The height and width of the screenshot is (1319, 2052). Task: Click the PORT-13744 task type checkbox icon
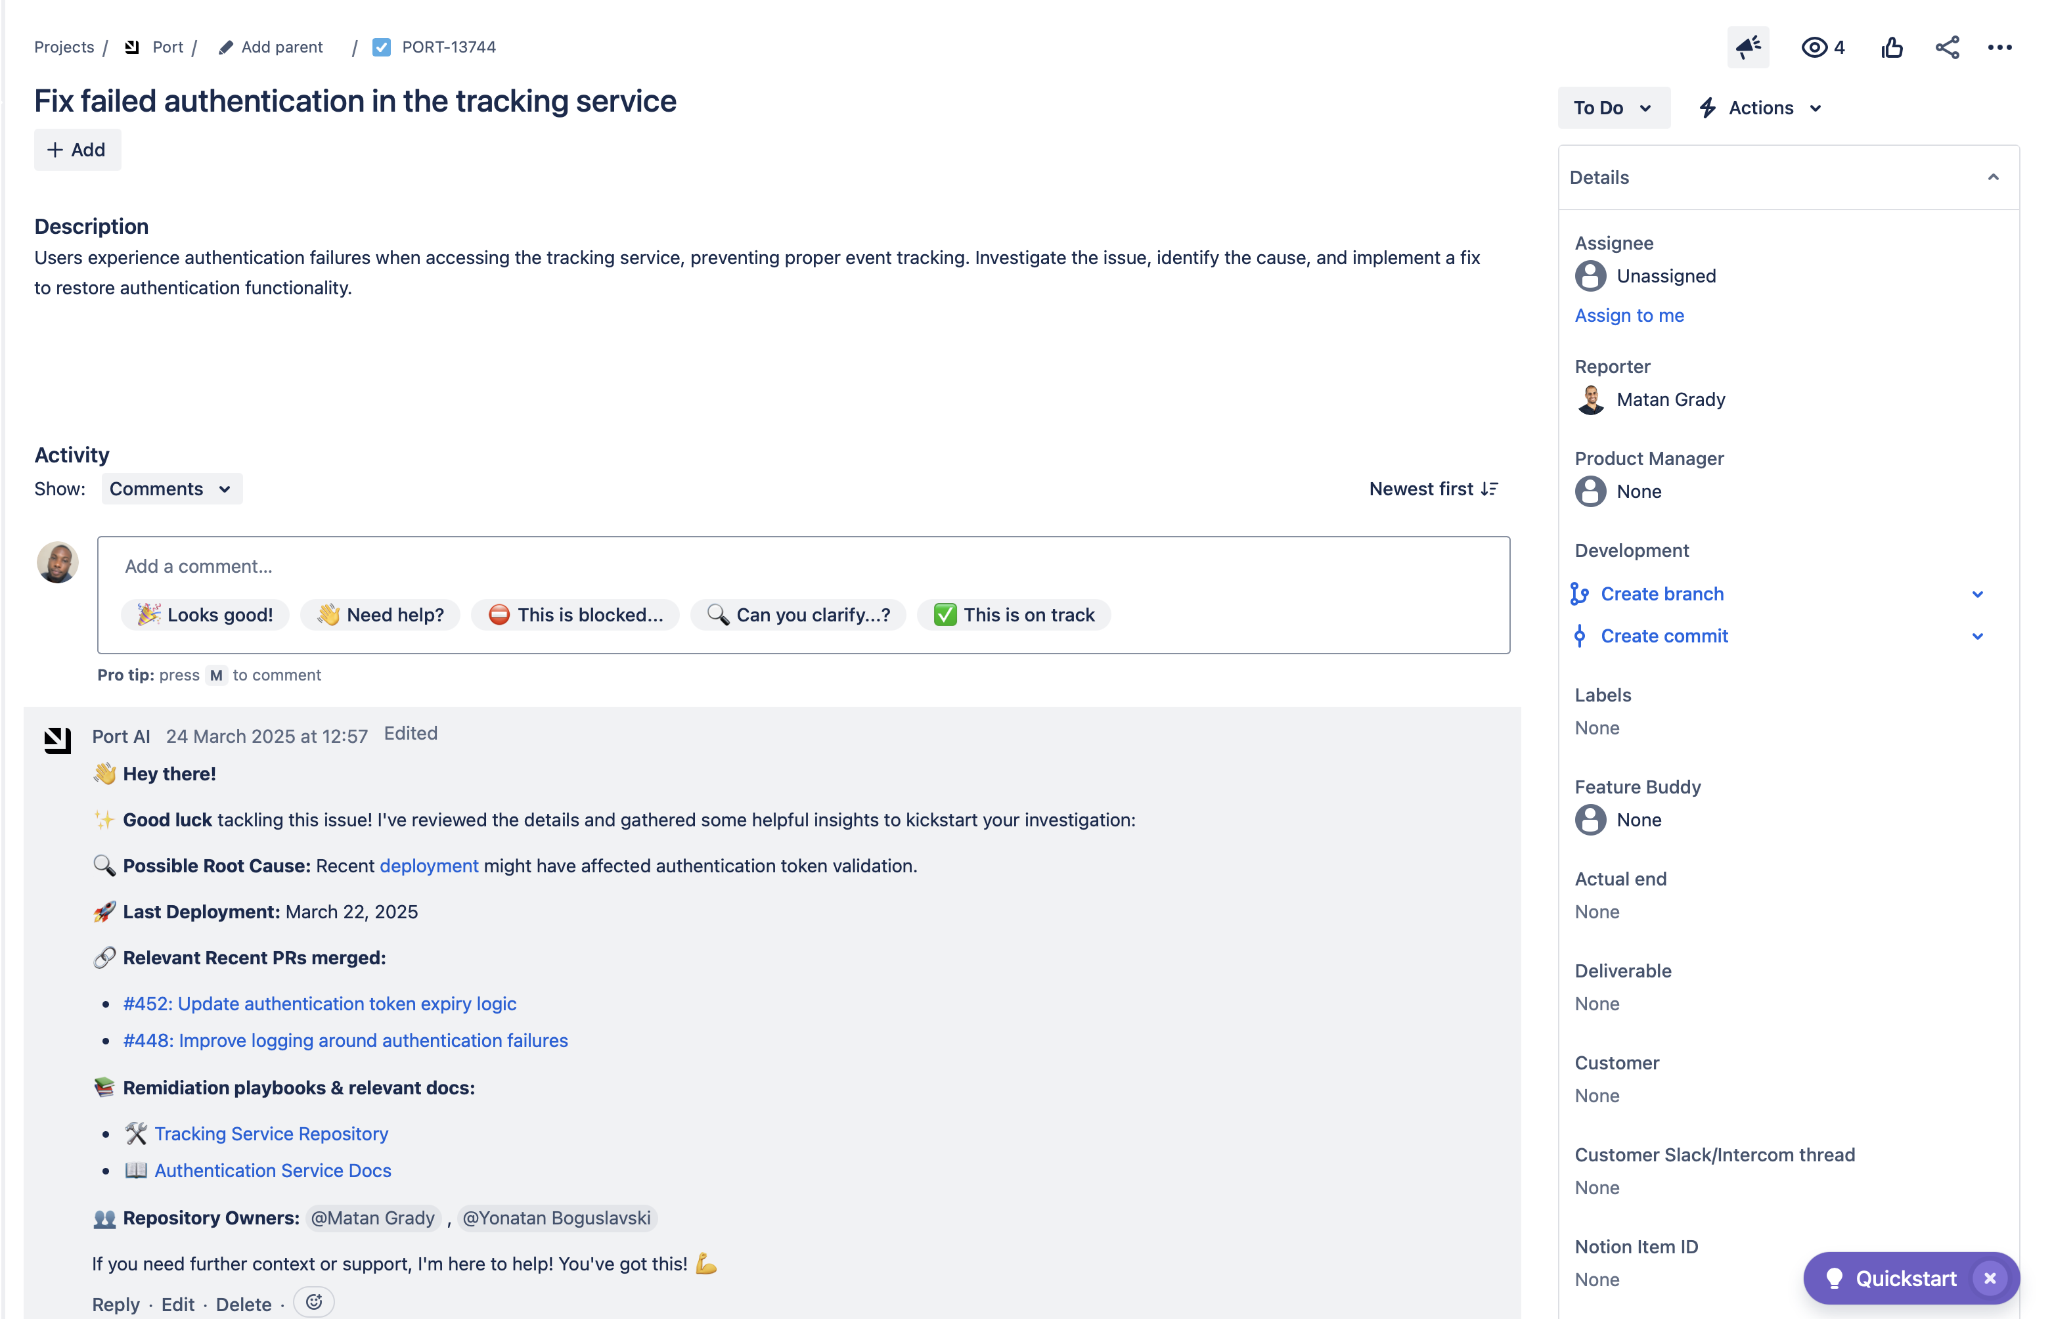382,47
